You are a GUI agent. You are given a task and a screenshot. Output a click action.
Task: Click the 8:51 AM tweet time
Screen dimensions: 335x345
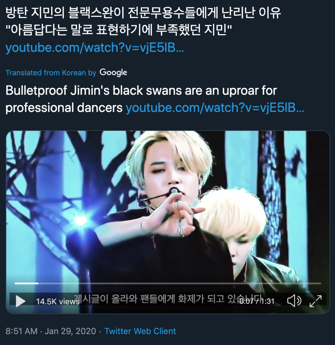21,331
